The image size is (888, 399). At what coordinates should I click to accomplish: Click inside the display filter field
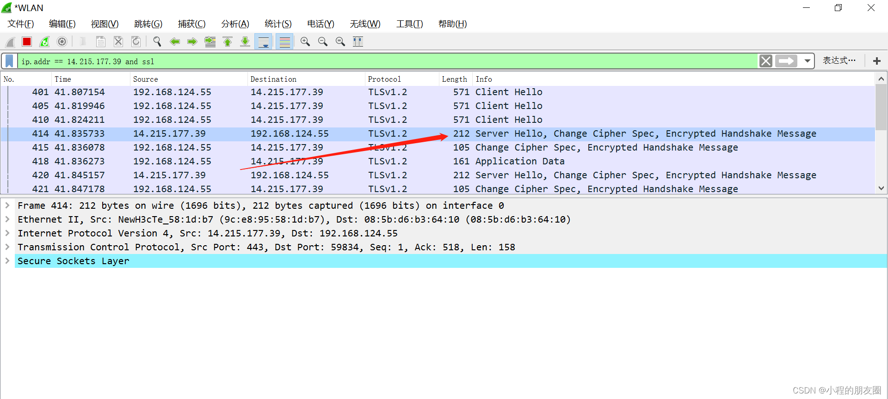click(388, 61)
